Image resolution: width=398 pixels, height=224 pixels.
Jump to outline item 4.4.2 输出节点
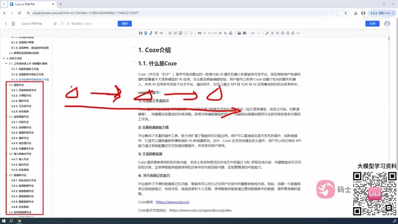coord(20,164)
